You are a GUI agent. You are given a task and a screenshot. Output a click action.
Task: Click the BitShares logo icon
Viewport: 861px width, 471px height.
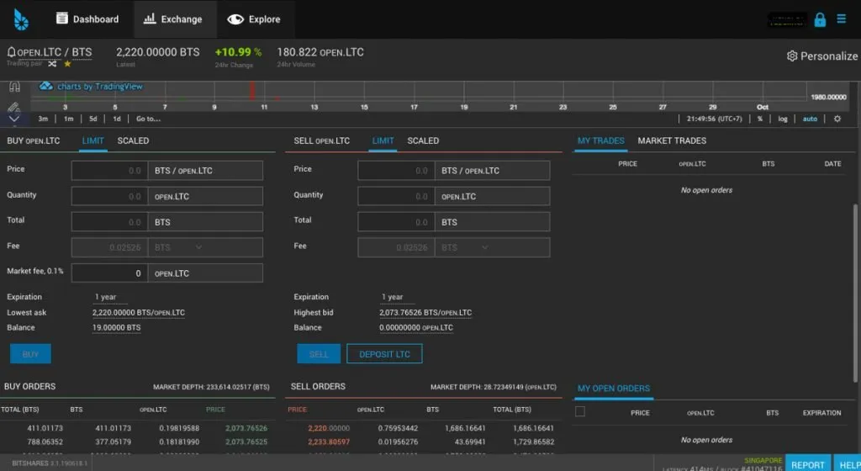(x=21, y=19)
